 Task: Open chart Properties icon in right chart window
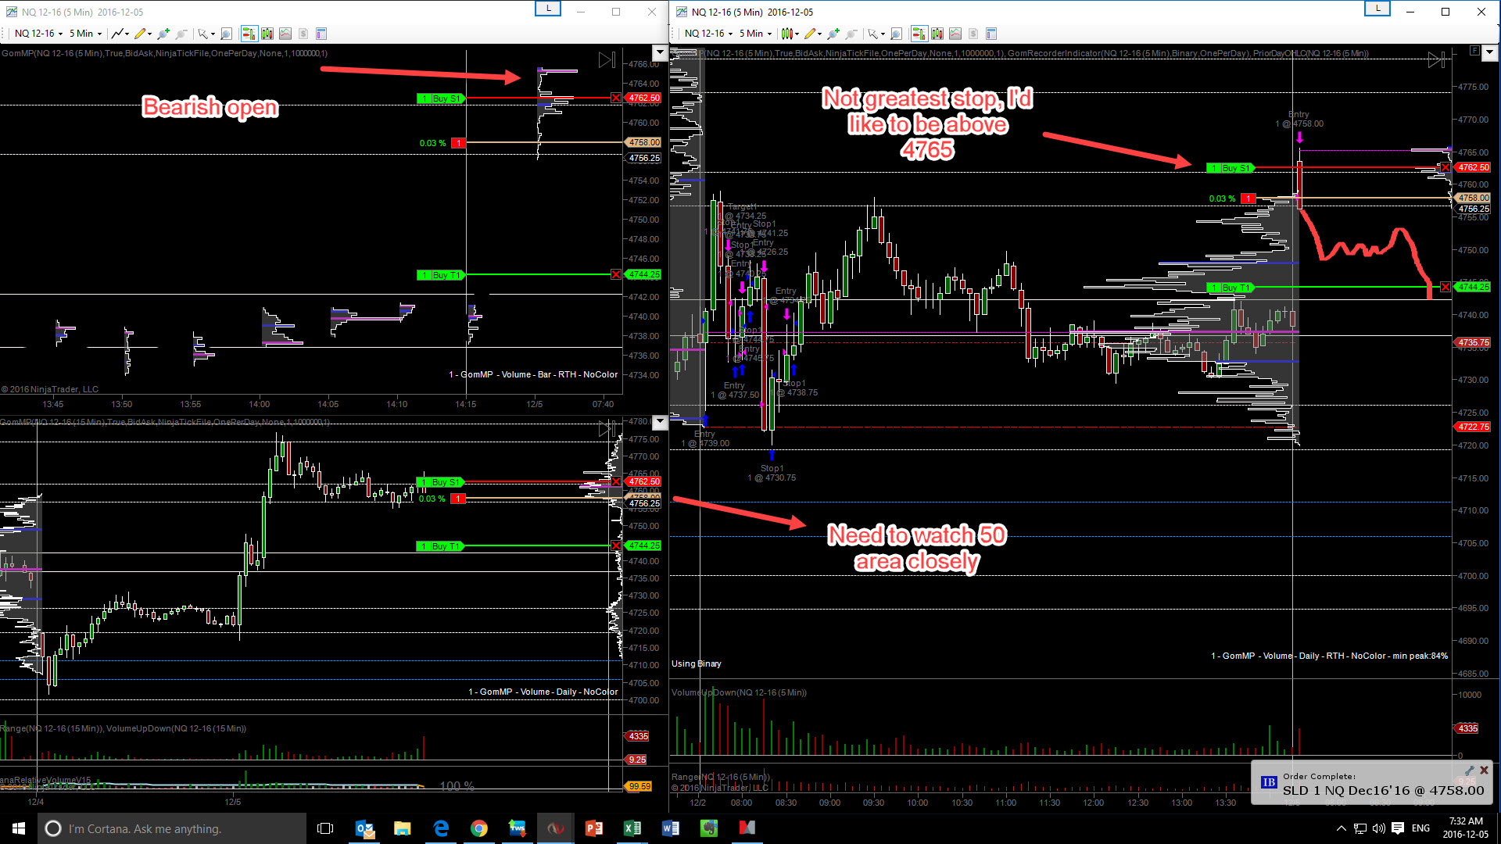[991, 34]
